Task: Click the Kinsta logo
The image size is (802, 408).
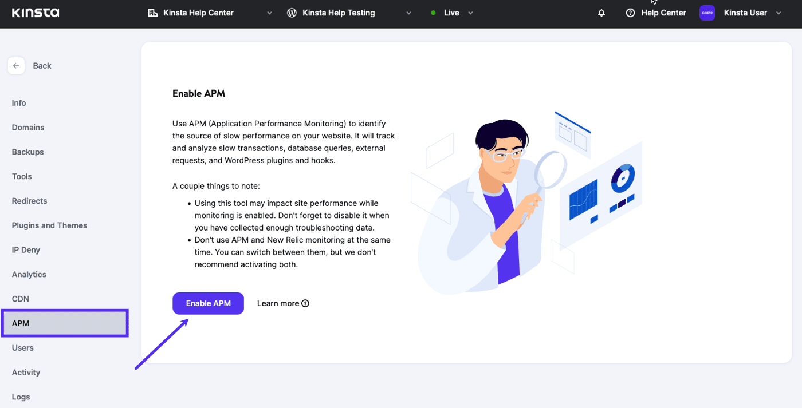Action: (36, 13)
